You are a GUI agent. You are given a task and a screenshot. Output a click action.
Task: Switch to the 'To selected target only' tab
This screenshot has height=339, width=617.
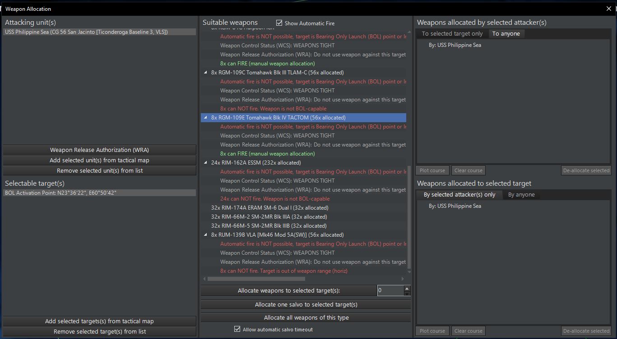(452, 34)
